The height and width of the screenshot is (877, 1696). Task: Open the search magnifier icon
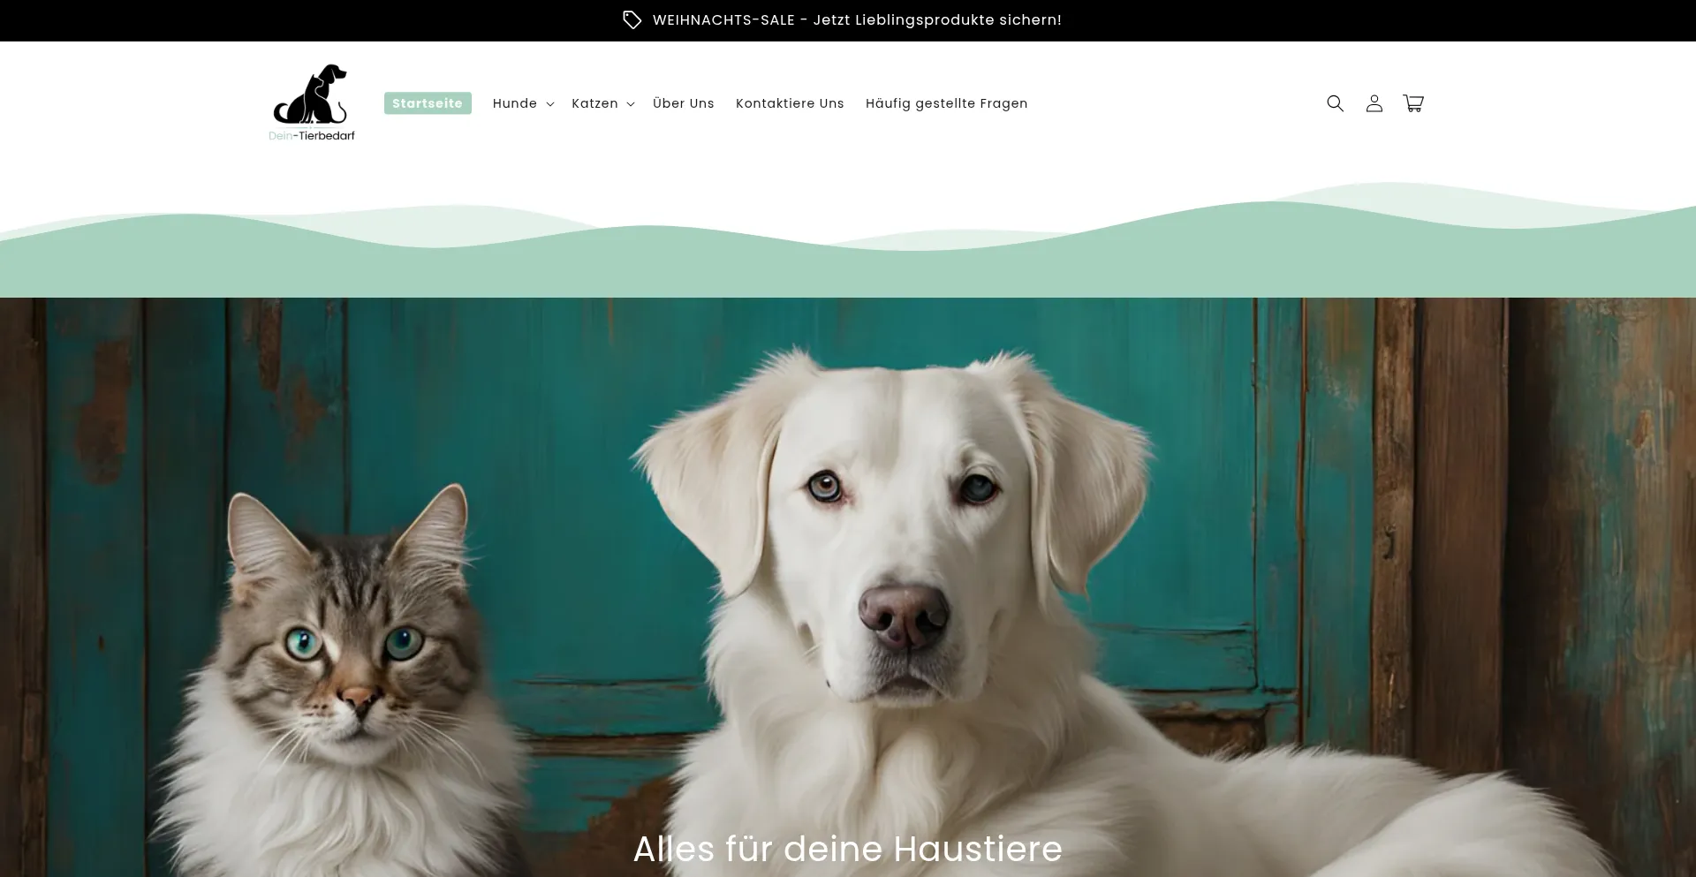point(1335,103)
